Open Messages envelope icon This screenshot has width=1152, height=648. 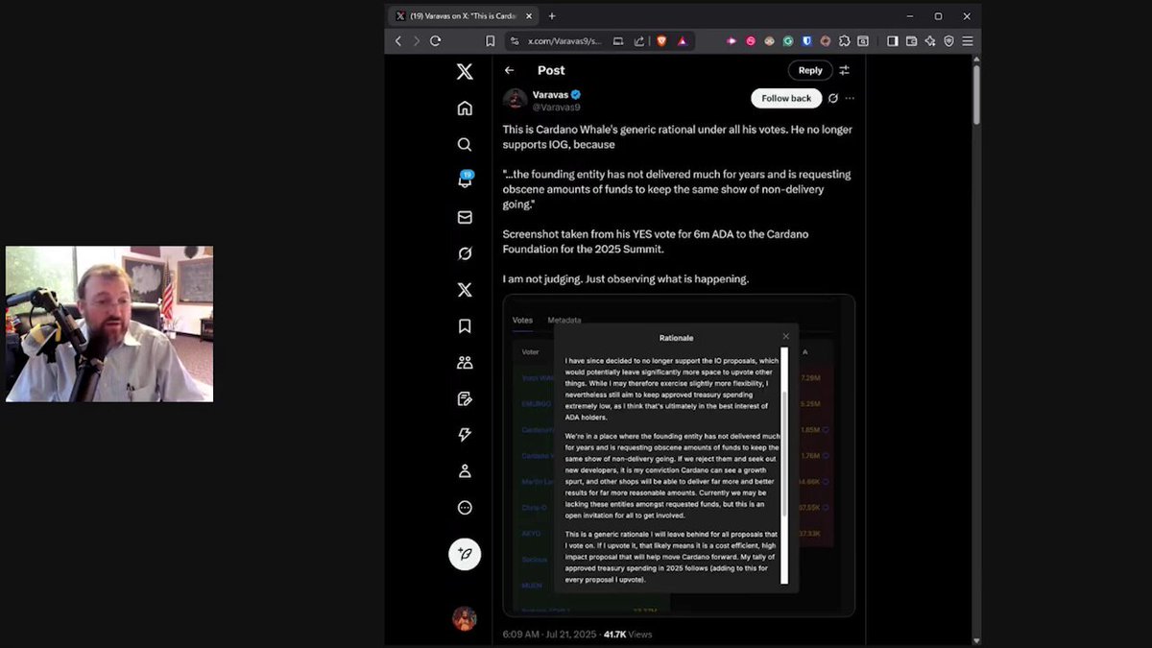point(465,218)
